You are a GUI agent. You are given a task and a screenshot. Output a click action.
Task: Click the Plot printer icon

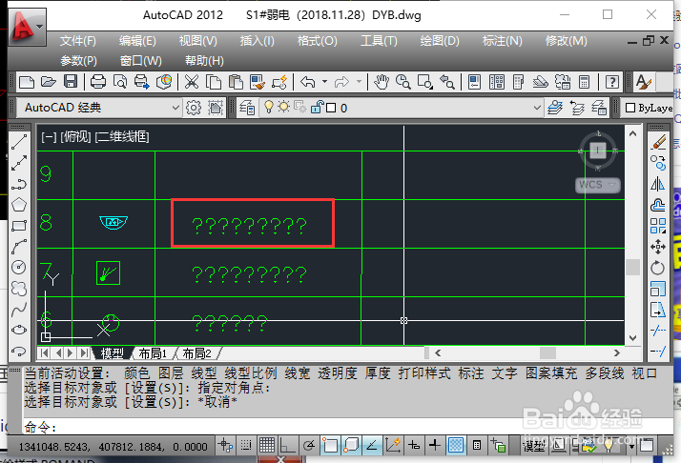pos(98,82)
